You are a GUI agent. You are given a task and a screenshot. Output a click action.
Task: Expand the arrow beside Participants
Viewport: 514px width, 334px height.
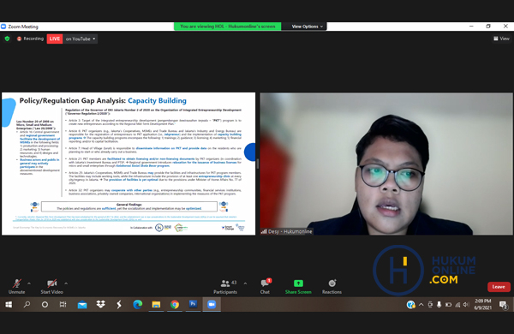click(x=245, y=283)
